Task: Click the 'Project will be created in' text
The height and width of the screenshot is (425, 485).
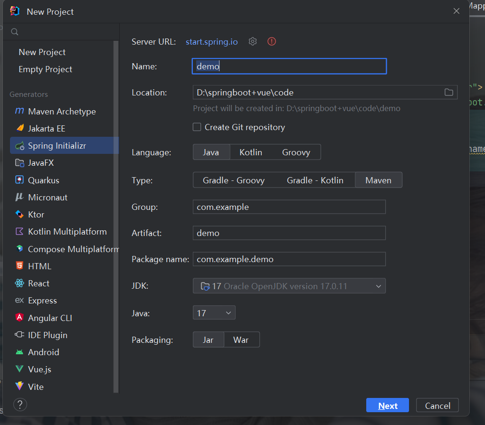Action: click(x=296, y=108)
